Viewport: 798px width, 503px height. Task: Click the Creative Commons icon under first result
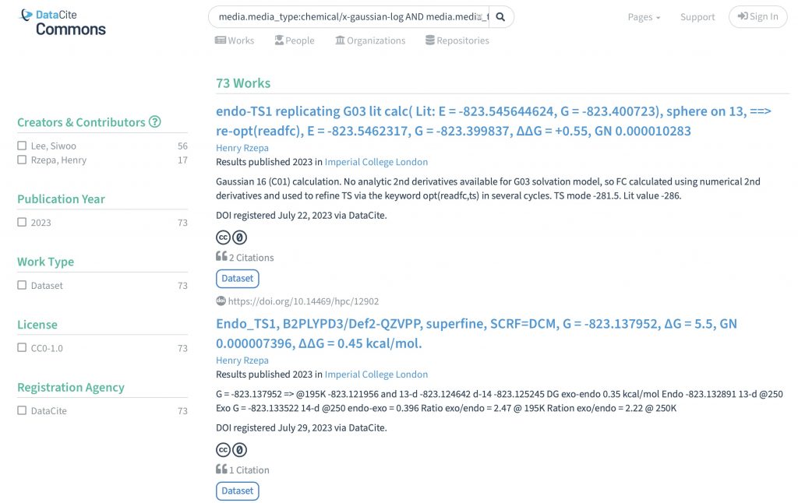coord(223,237)
